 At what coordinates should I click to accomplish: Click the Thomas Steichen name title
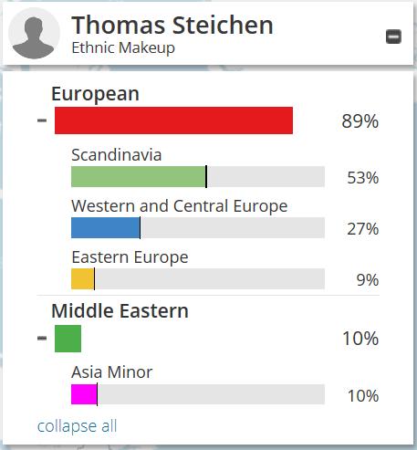click(172, 25)
